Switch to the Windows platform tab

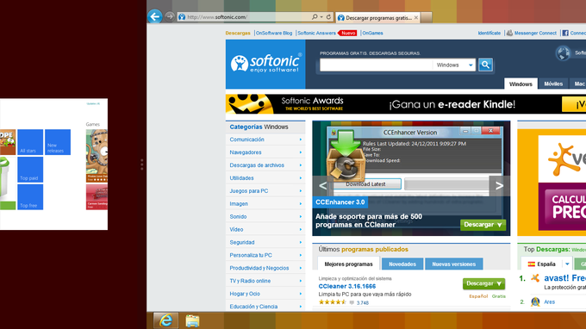click(x=521, y=84)
